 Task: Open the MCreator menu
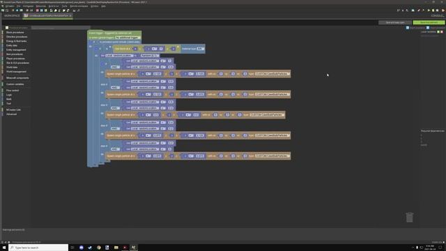point(10,6)
